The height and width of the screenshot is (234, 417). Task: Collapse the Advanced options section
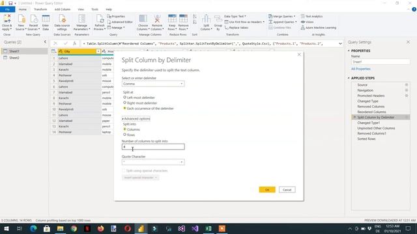coord(136,118)
